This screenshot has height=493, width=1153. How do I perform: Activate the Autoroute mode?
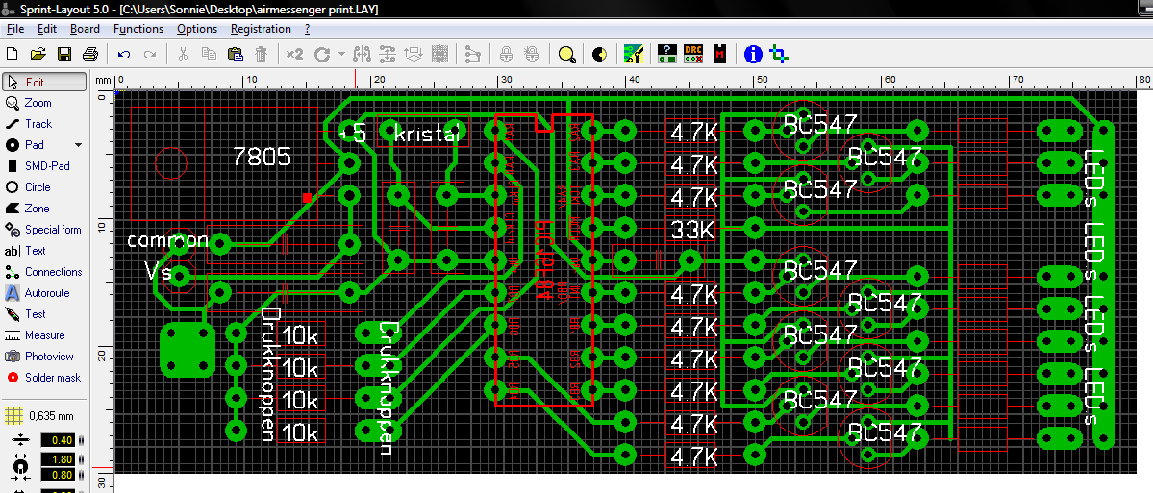(46, 293)
